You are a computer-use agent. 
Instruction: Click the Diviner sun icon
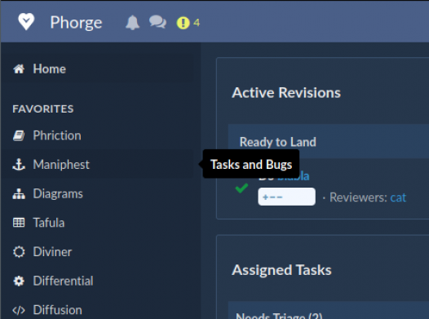point(19,252)
